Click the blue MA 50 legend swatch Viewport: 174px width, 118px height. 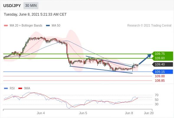click(x=48, y=26)
